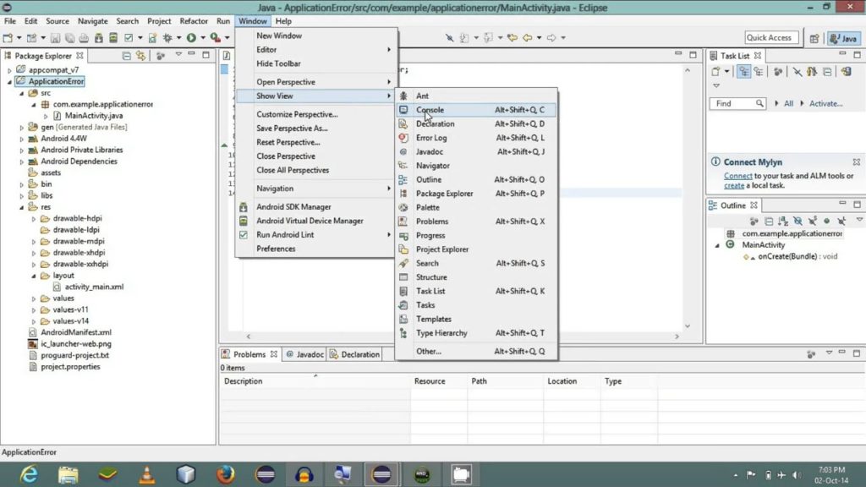Click the Debug bug toolbar icon
The width and height of the screenshot is (866, 487).
pyautogui.click(x=167, y=37)
